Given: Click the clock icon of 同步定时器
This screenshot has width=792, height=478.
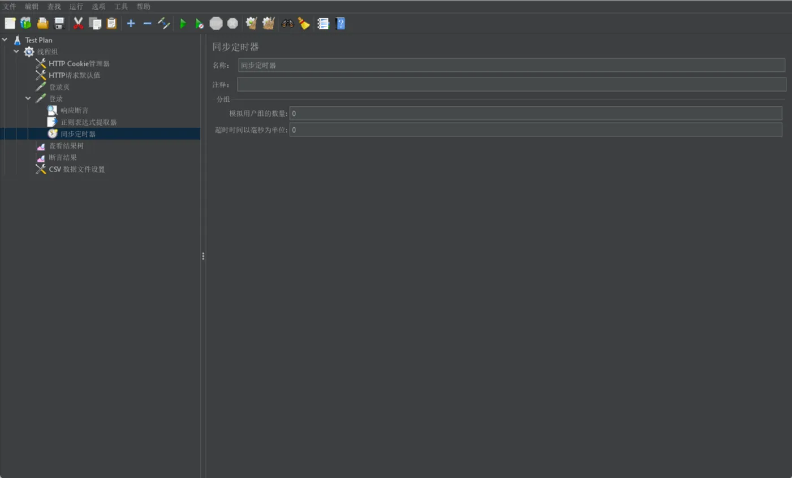Looking at the screenshot, I should pos(52,134).
